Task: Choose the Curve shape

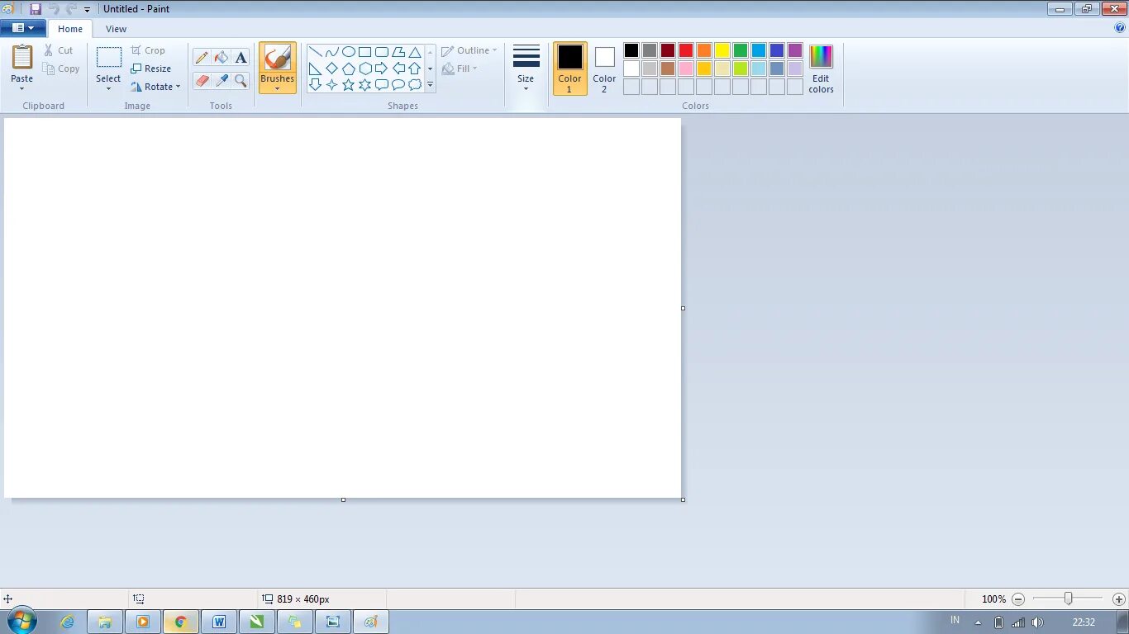Action: pyautogui.click(x=331, y=52)
